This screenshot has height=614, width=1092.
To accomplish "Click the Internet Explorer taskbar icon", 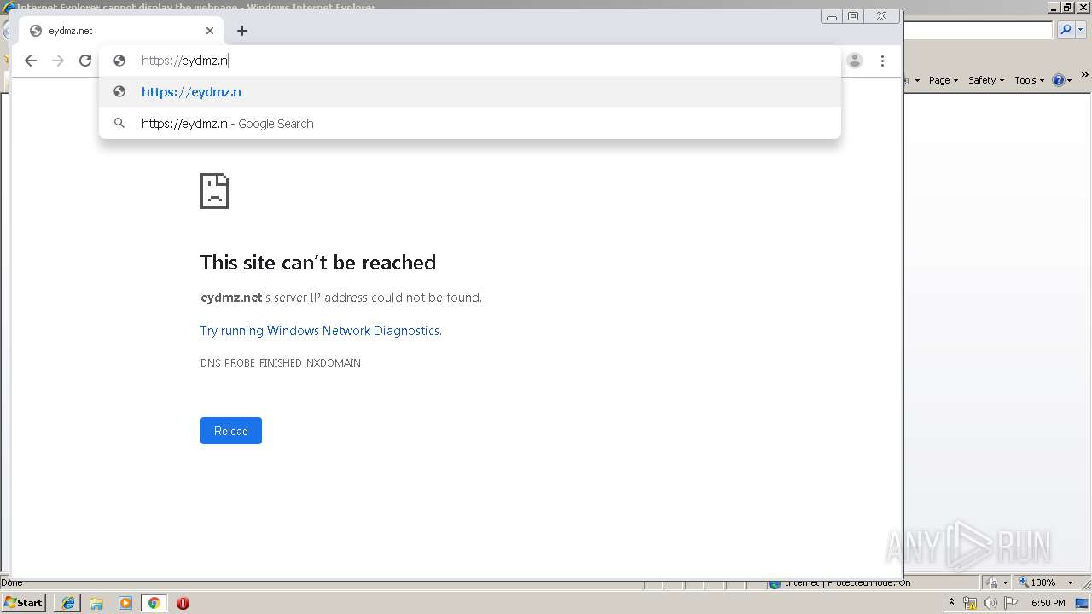I will click(x=68, y=603).
